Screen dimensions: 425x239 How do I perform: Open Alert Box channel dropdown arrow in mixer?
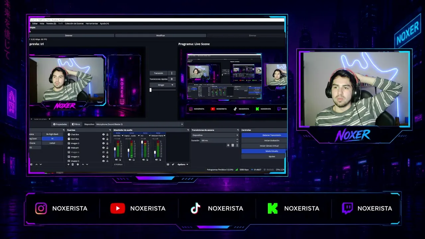tap(123, 136)
